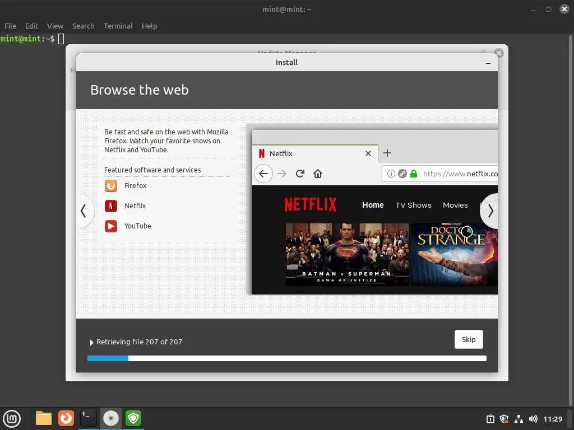Open the terminal File menu
574x430 pixels.
click(x=10, y=26)
